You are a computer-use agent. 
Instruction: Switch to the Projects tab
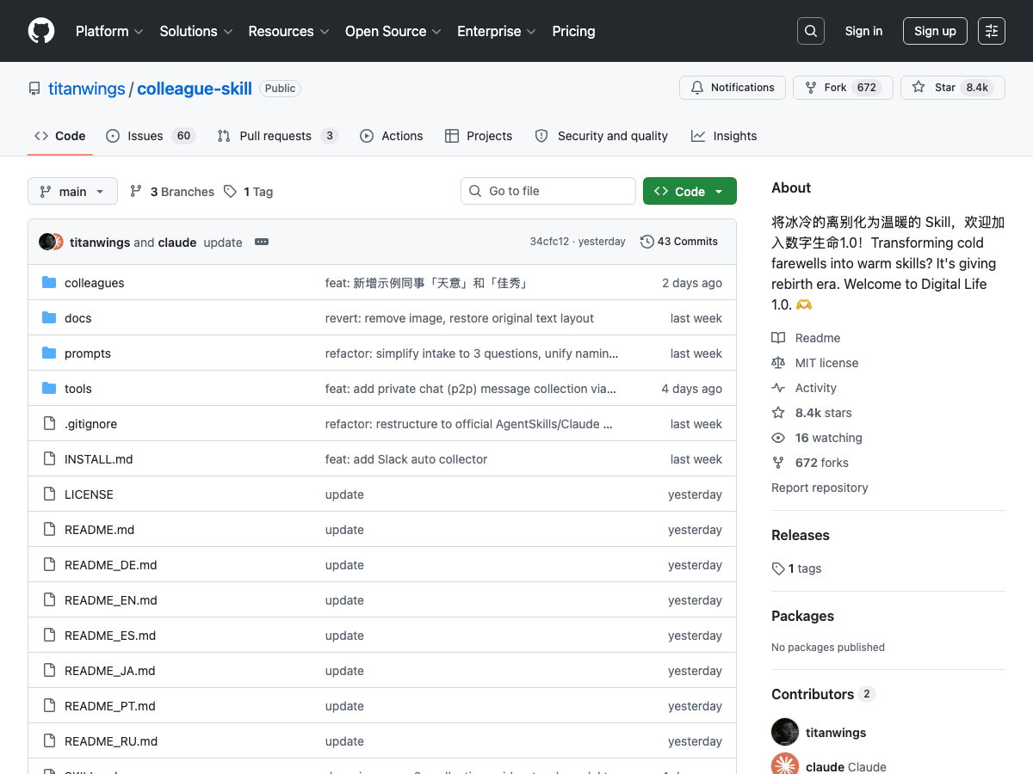[x=479, y=136]
